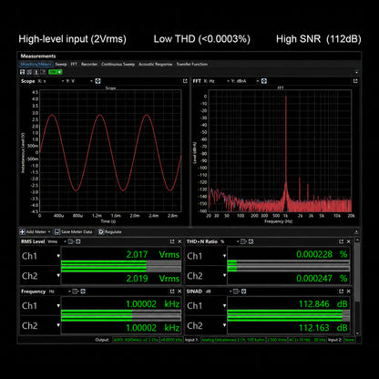Image resolution: width=379 pixels, height=379 pixels.
Task: Click the 48.0000 kHz sample rate status field
Action: point(171,340)
